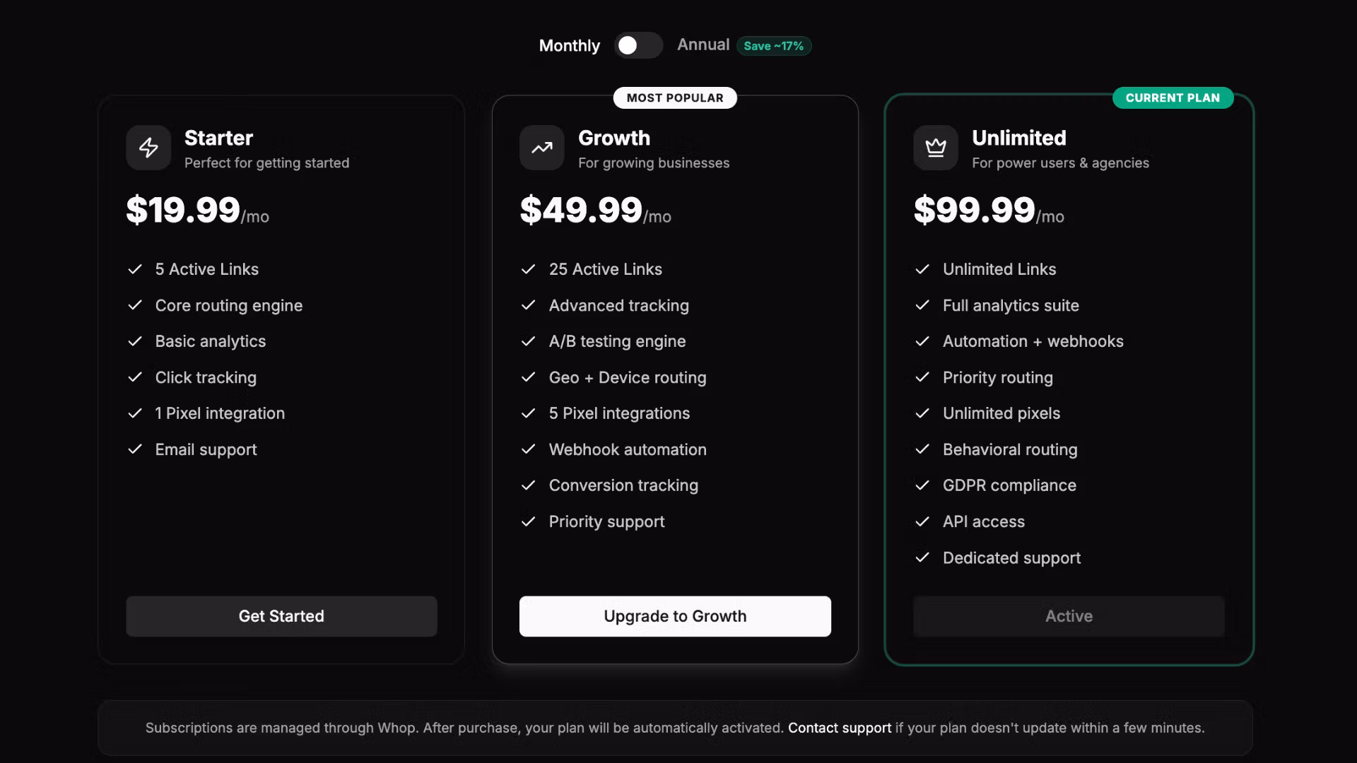Viewport: 1357px width, 763px height.
Task: Click the Growth plan trending arrow icon
Action: click(x=542, y=148)
